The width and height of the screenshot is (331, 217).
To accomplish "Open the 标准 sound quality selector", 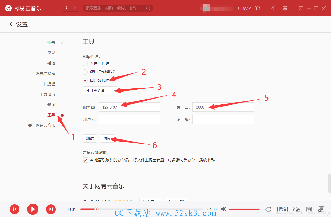I will click(x=282, y=209).
